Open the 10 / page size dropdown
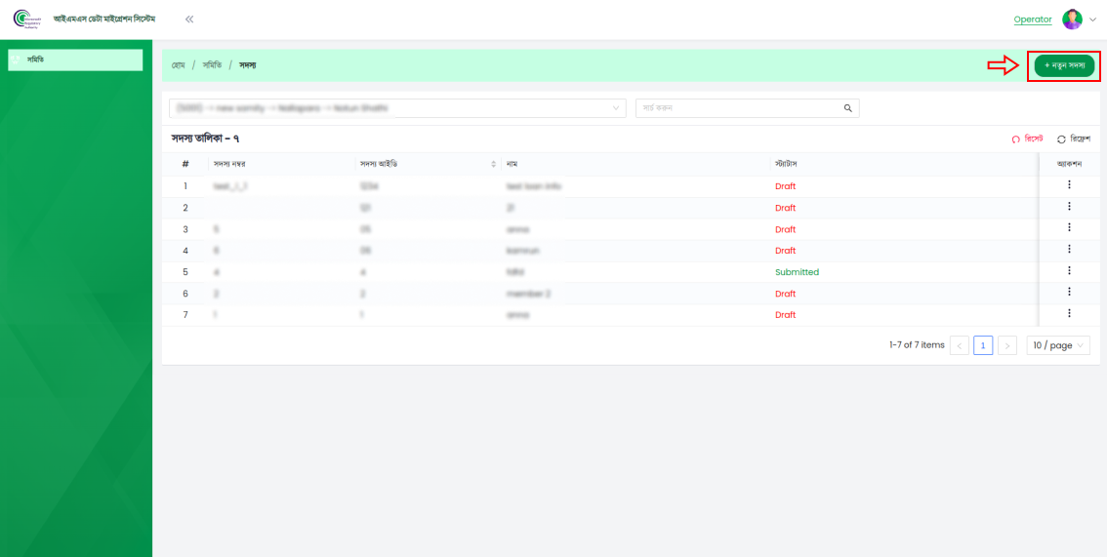 [1058, 345]
